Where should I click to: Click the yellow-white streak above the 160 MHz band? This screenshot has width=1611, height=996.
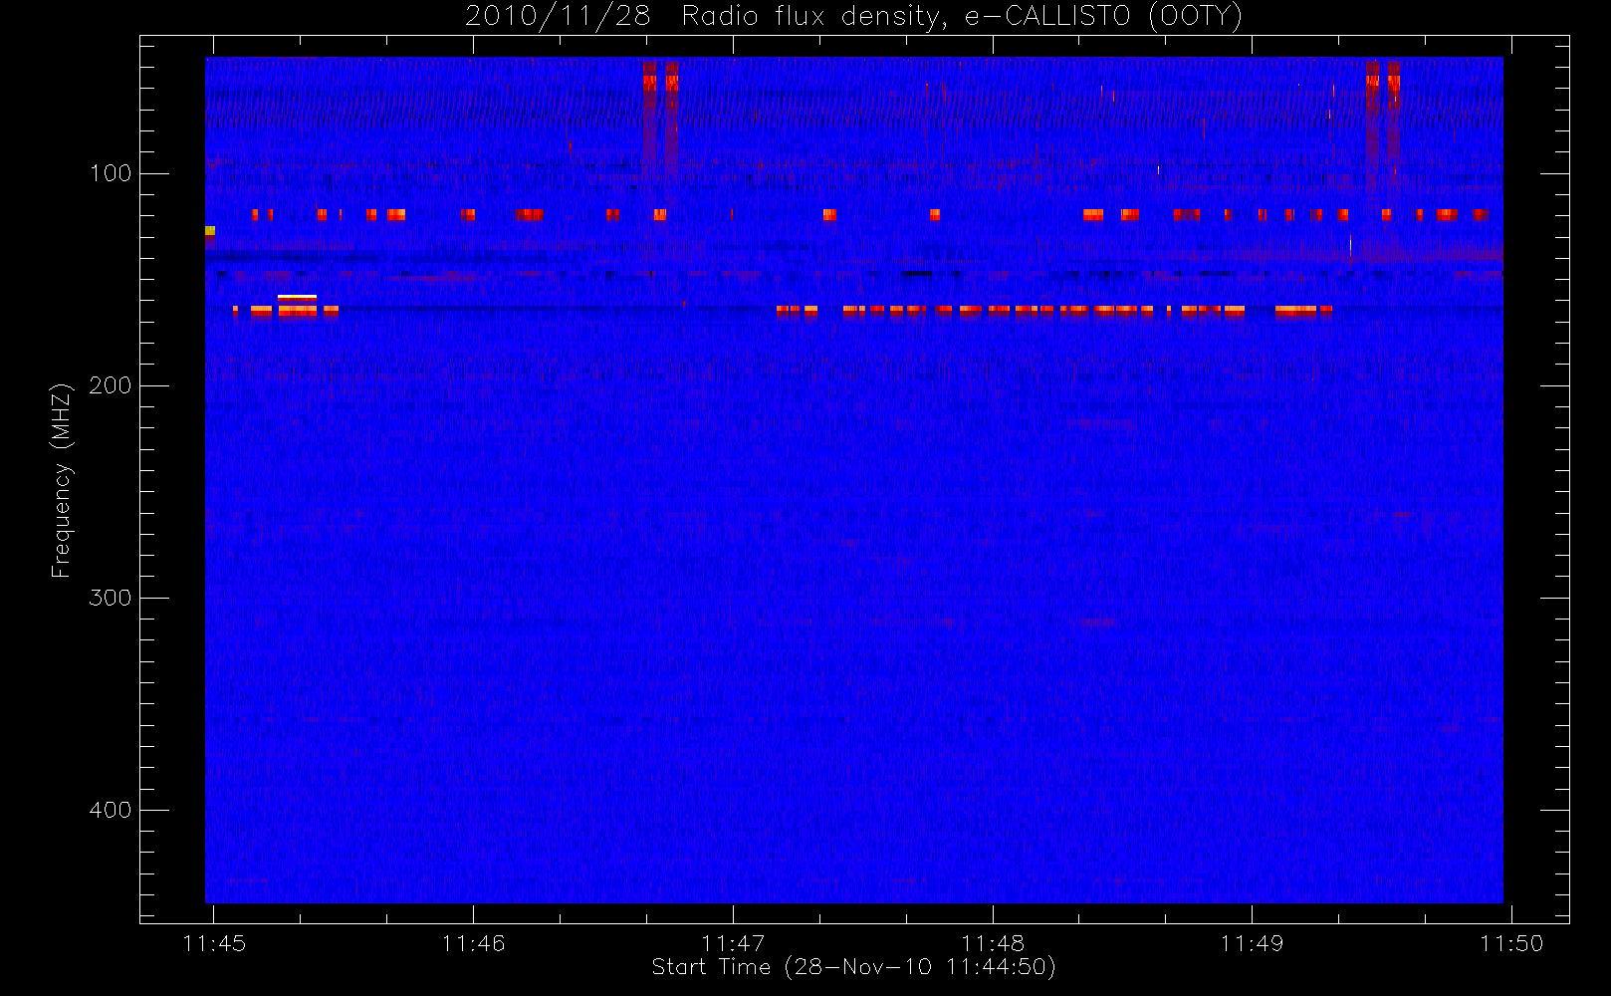coord(297,297)
